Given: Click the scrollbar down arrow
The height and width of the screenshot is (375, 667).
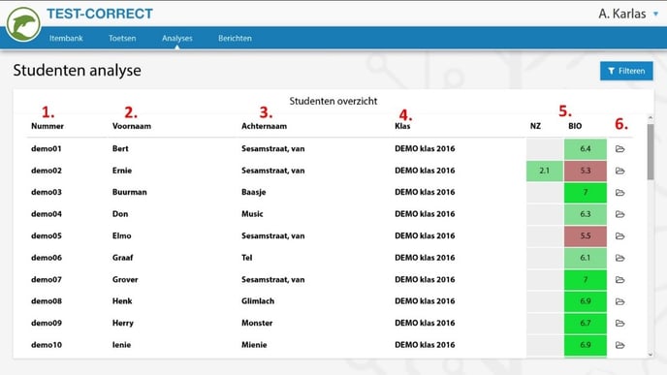Looking at the screenshot, I should [651, 355].
